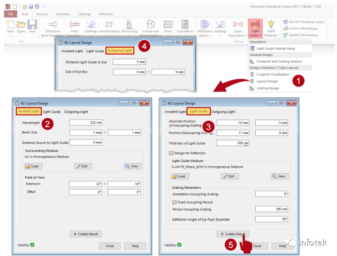Click Close button in left dialog
This screenshot has width=337, height=256.
pyautogui.click(x=109, y=246)
